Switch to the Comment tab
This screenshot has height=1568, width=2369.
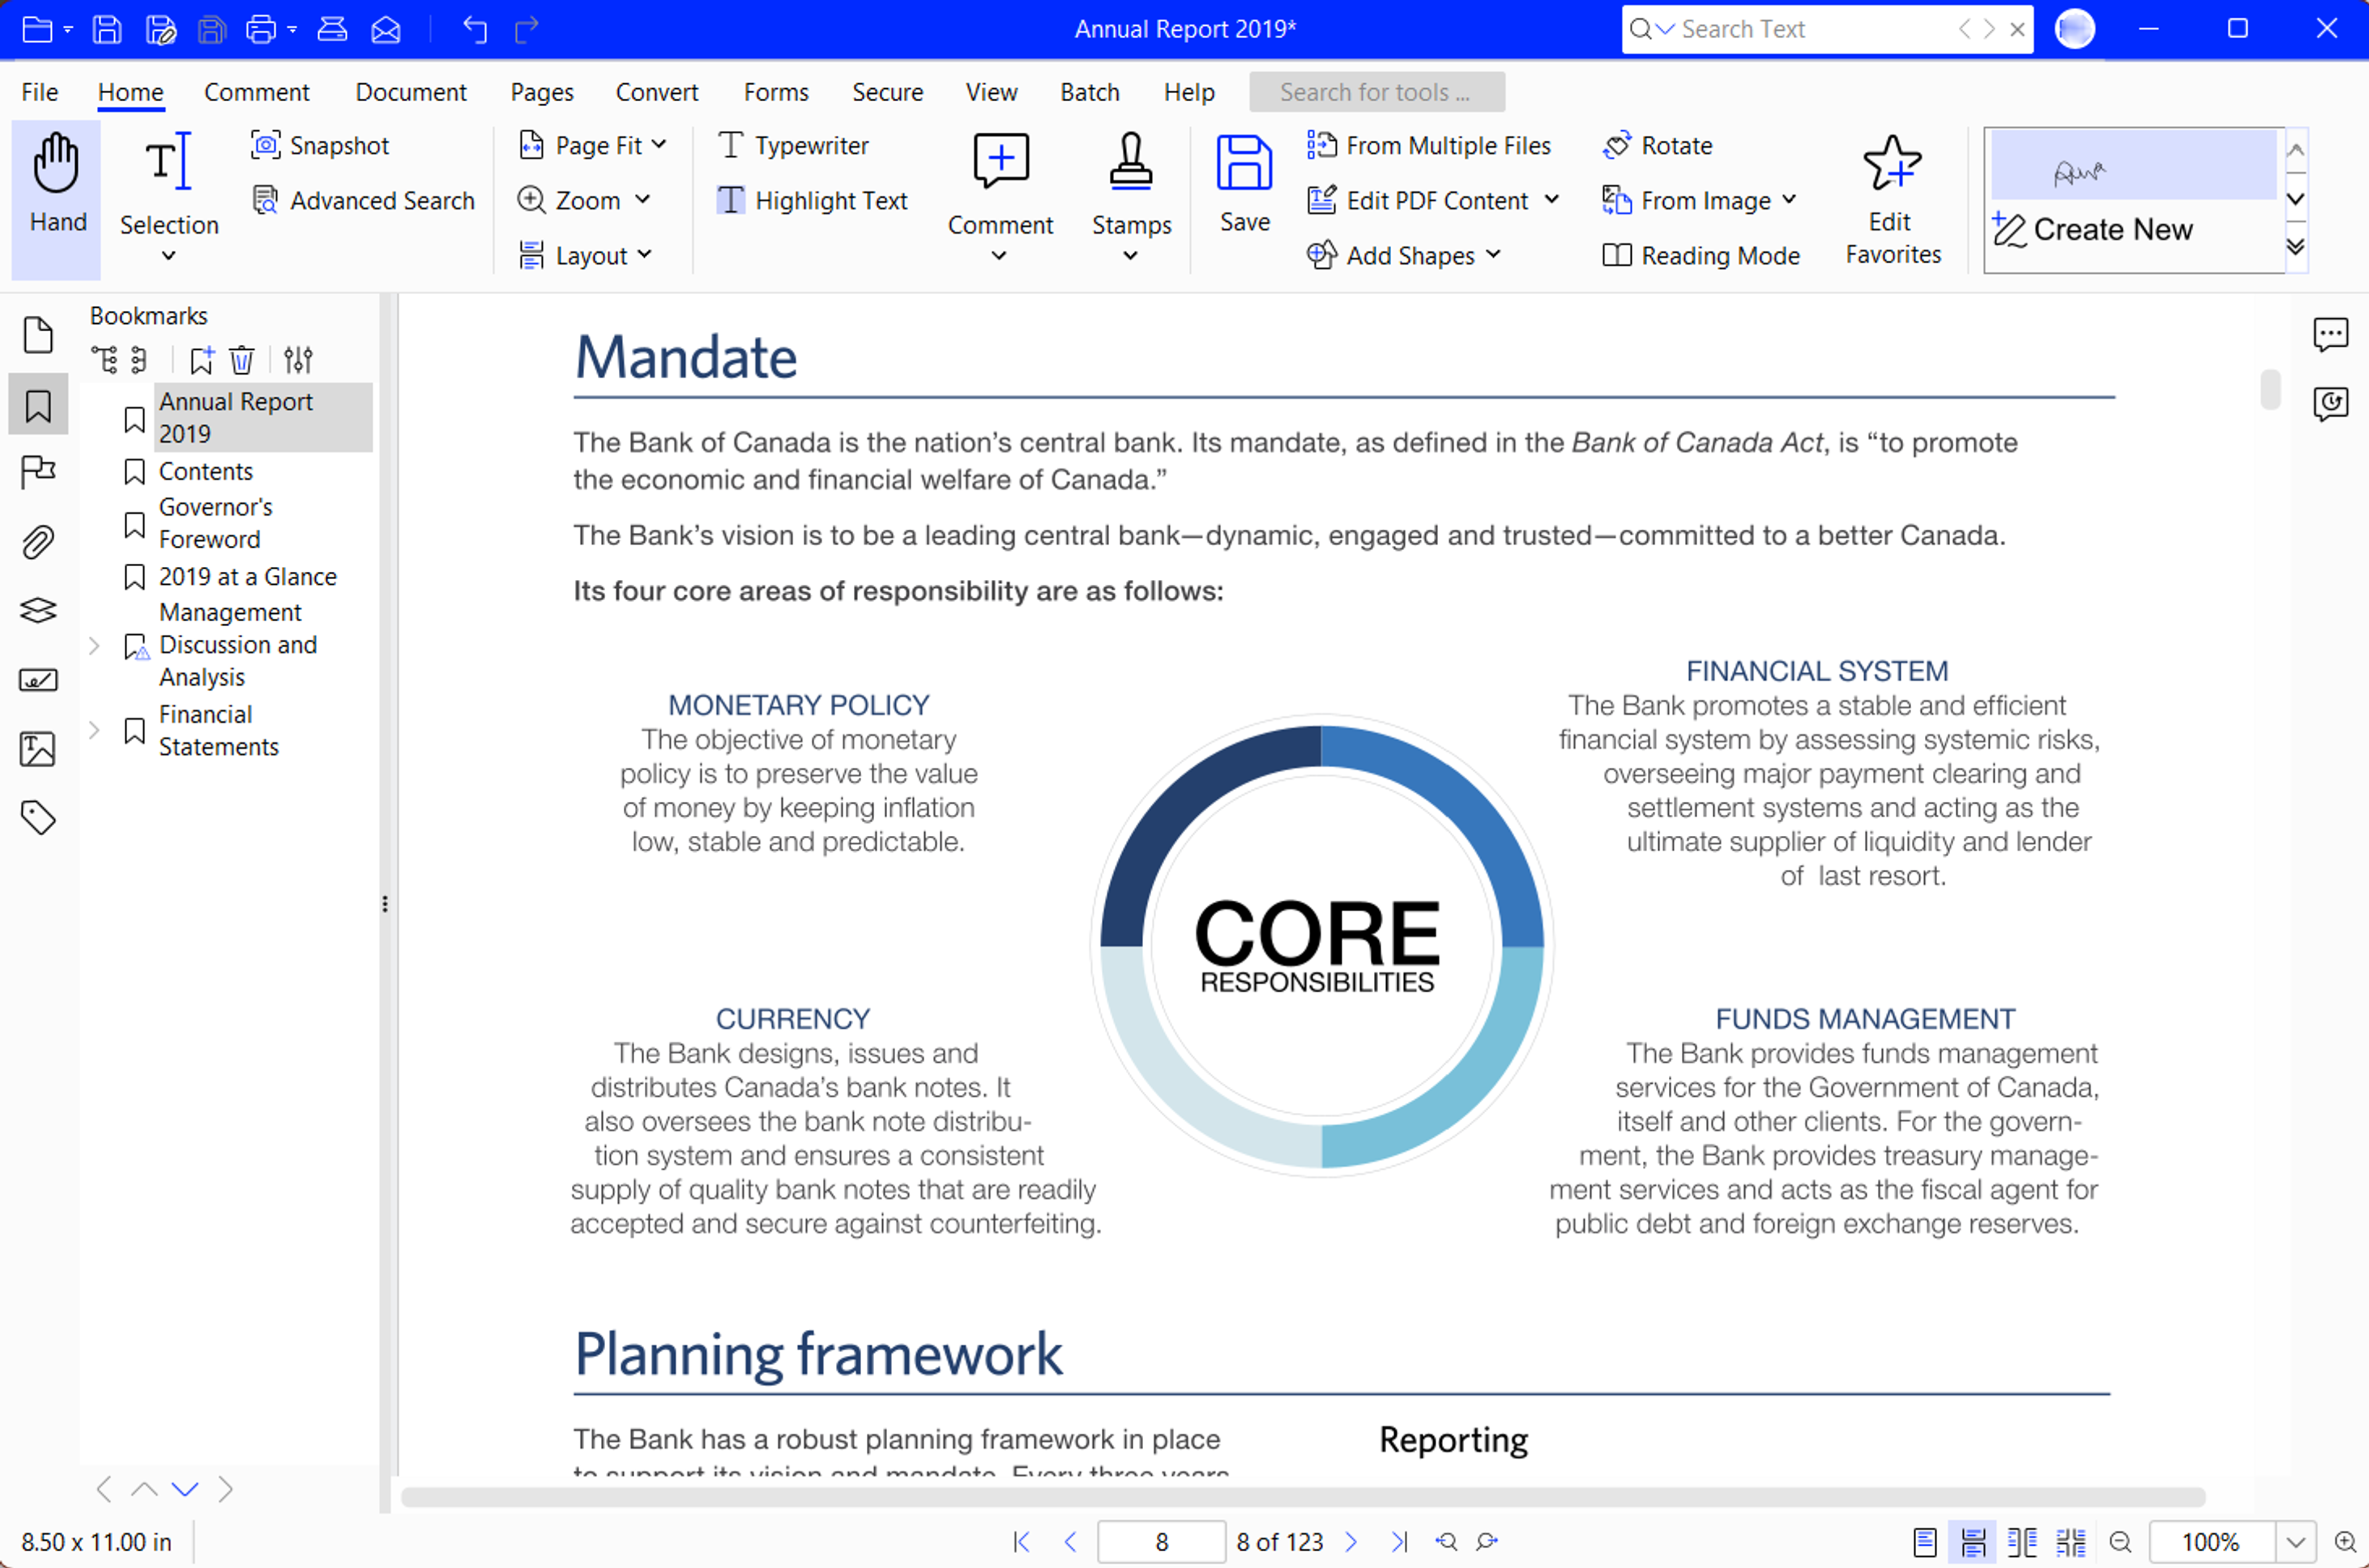tap(256, 92)
